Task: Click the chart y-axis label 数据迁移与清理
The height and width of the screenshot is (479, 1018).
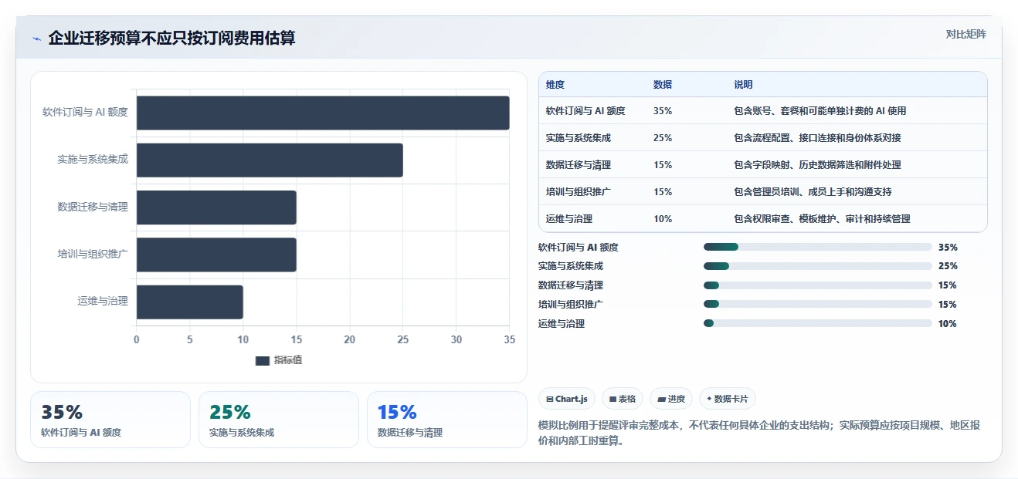Action: [x=93, y=207]
